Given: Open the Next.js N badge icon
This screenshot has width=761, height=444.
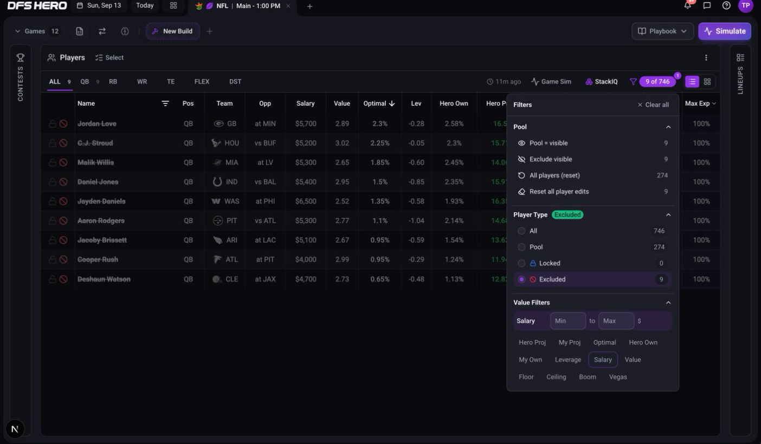Looking at the screenshot, I should [15, 429].
